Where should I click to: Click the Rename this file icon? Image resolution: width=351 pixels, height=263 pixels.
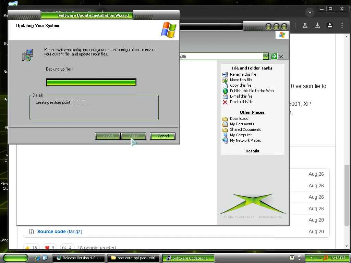pos(225,74)
